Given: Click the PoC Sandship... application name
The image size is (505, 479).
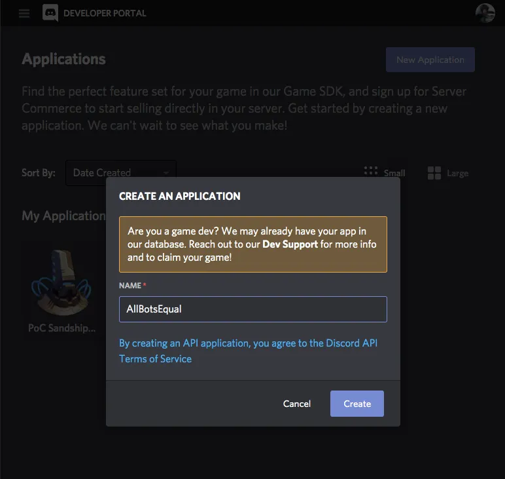Looking at the screenshot, I should click(62, 328).
